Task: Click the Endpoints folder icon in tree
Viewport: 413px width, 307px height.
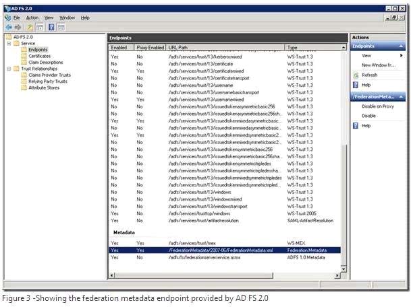Action: pos(24,49)
